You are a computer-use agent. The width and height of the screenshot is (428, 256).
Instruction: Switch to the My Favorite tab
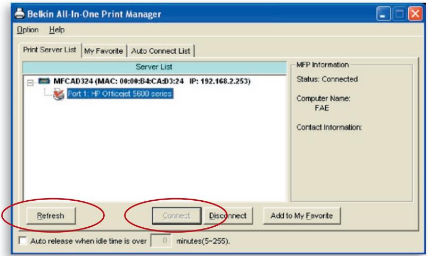[x=104, y=51]
